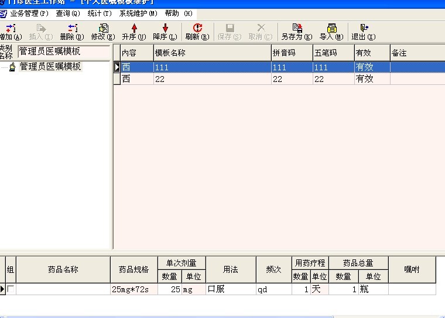This screenshot has width=445, height=318.
Task: Click the 拼音码 column header
Action: (x=292, y=53)
